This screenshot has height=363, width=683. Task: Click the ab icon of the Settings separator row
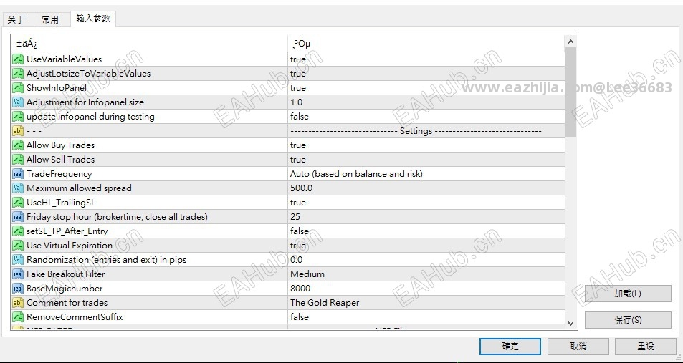point(18,131)
